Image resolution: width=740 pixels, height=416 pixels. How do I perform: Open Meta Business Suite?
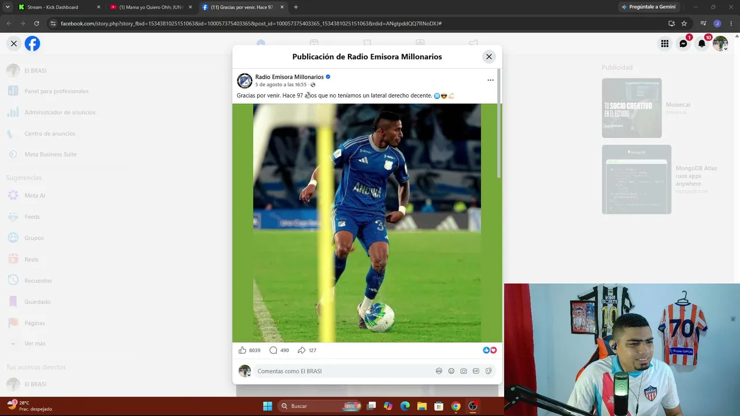click(x=50, y=154)
